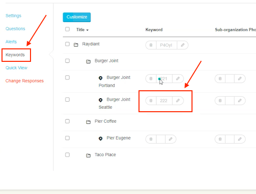Edit Pier Eugene keyword pencil icon

(x=170, y=139)
